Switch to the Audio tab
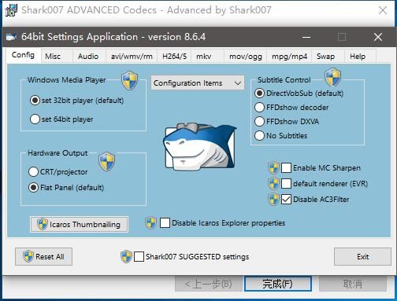The image size is (397, 301). (x=88, y=57)
